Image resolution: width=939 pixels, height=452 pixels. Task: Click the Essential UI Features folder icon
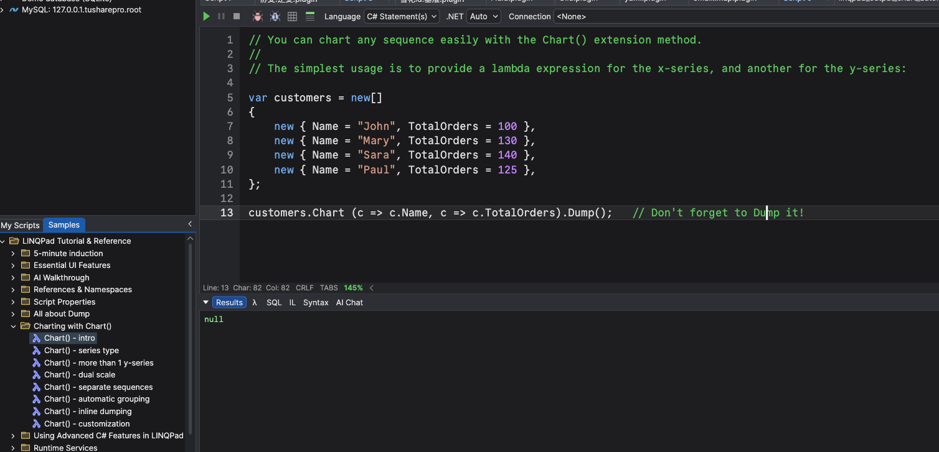click(x=26, y=265)
